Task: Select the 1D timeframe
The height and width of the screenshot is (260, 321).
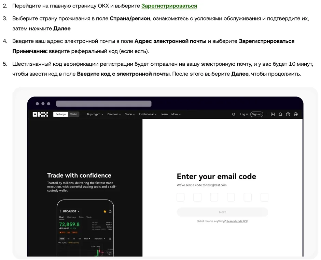Action: pyautogui.click(x=80, y=239)
